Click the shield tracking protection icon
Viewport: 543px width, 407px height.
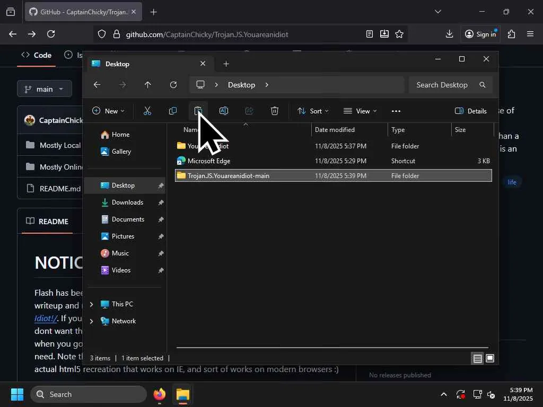101,34
